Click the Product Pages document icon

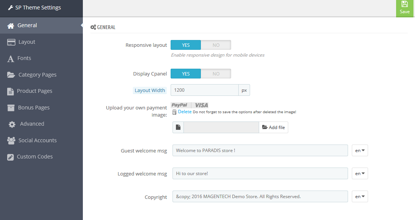click(x=10, y=91)
